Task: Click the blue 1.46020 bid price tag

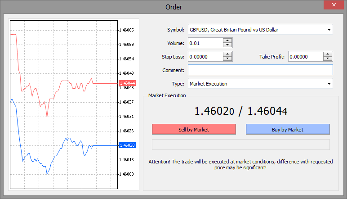Action: coord(128,145)
